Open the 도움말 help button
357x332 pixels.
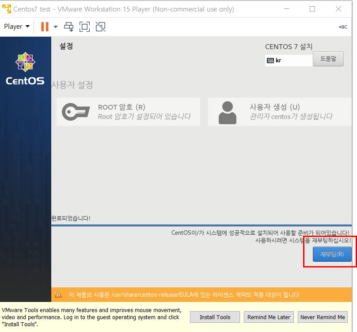tap(328, 59)
